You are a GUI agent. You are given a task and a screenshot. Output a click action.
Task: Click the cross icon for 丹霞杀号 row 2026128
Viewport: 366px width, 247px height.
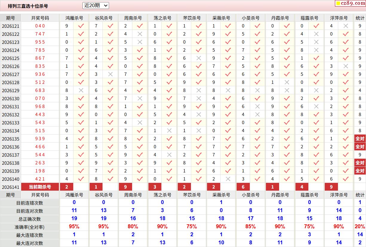point(287,82)
